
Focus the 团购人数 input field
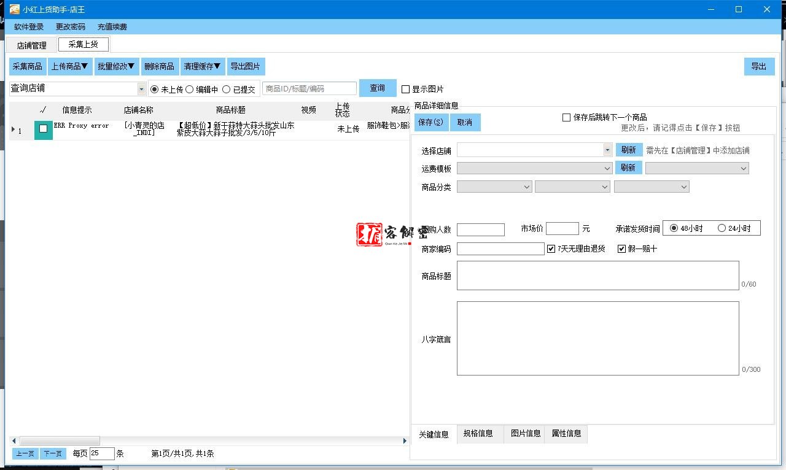coord(481,229)
